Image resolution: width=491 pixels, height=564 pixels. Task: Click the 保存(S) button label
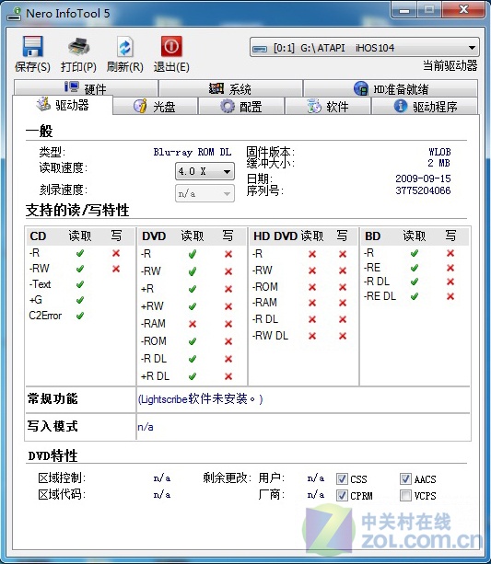pos(32,67)
